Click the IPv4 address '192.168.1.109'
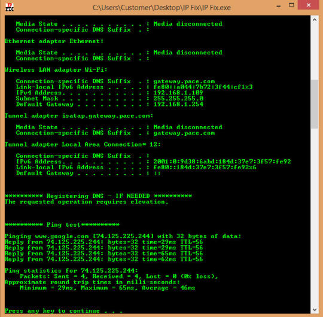Image resolution: width=323 pixels, height=317 pixels. (x=178, y=93)
